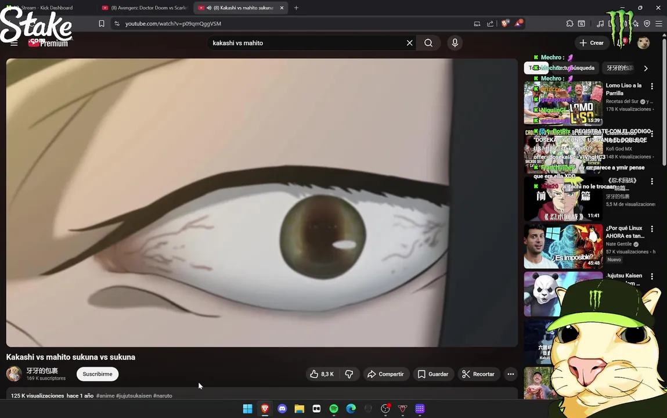Open File Explorer from the taskbar
This screenshot has width=667, height=418.
pyautogui.click(x=300, y=409)
